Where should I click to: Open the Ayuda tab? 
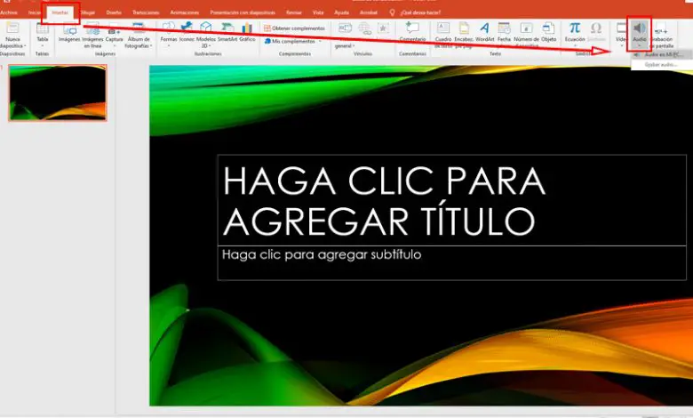(342, 12)
